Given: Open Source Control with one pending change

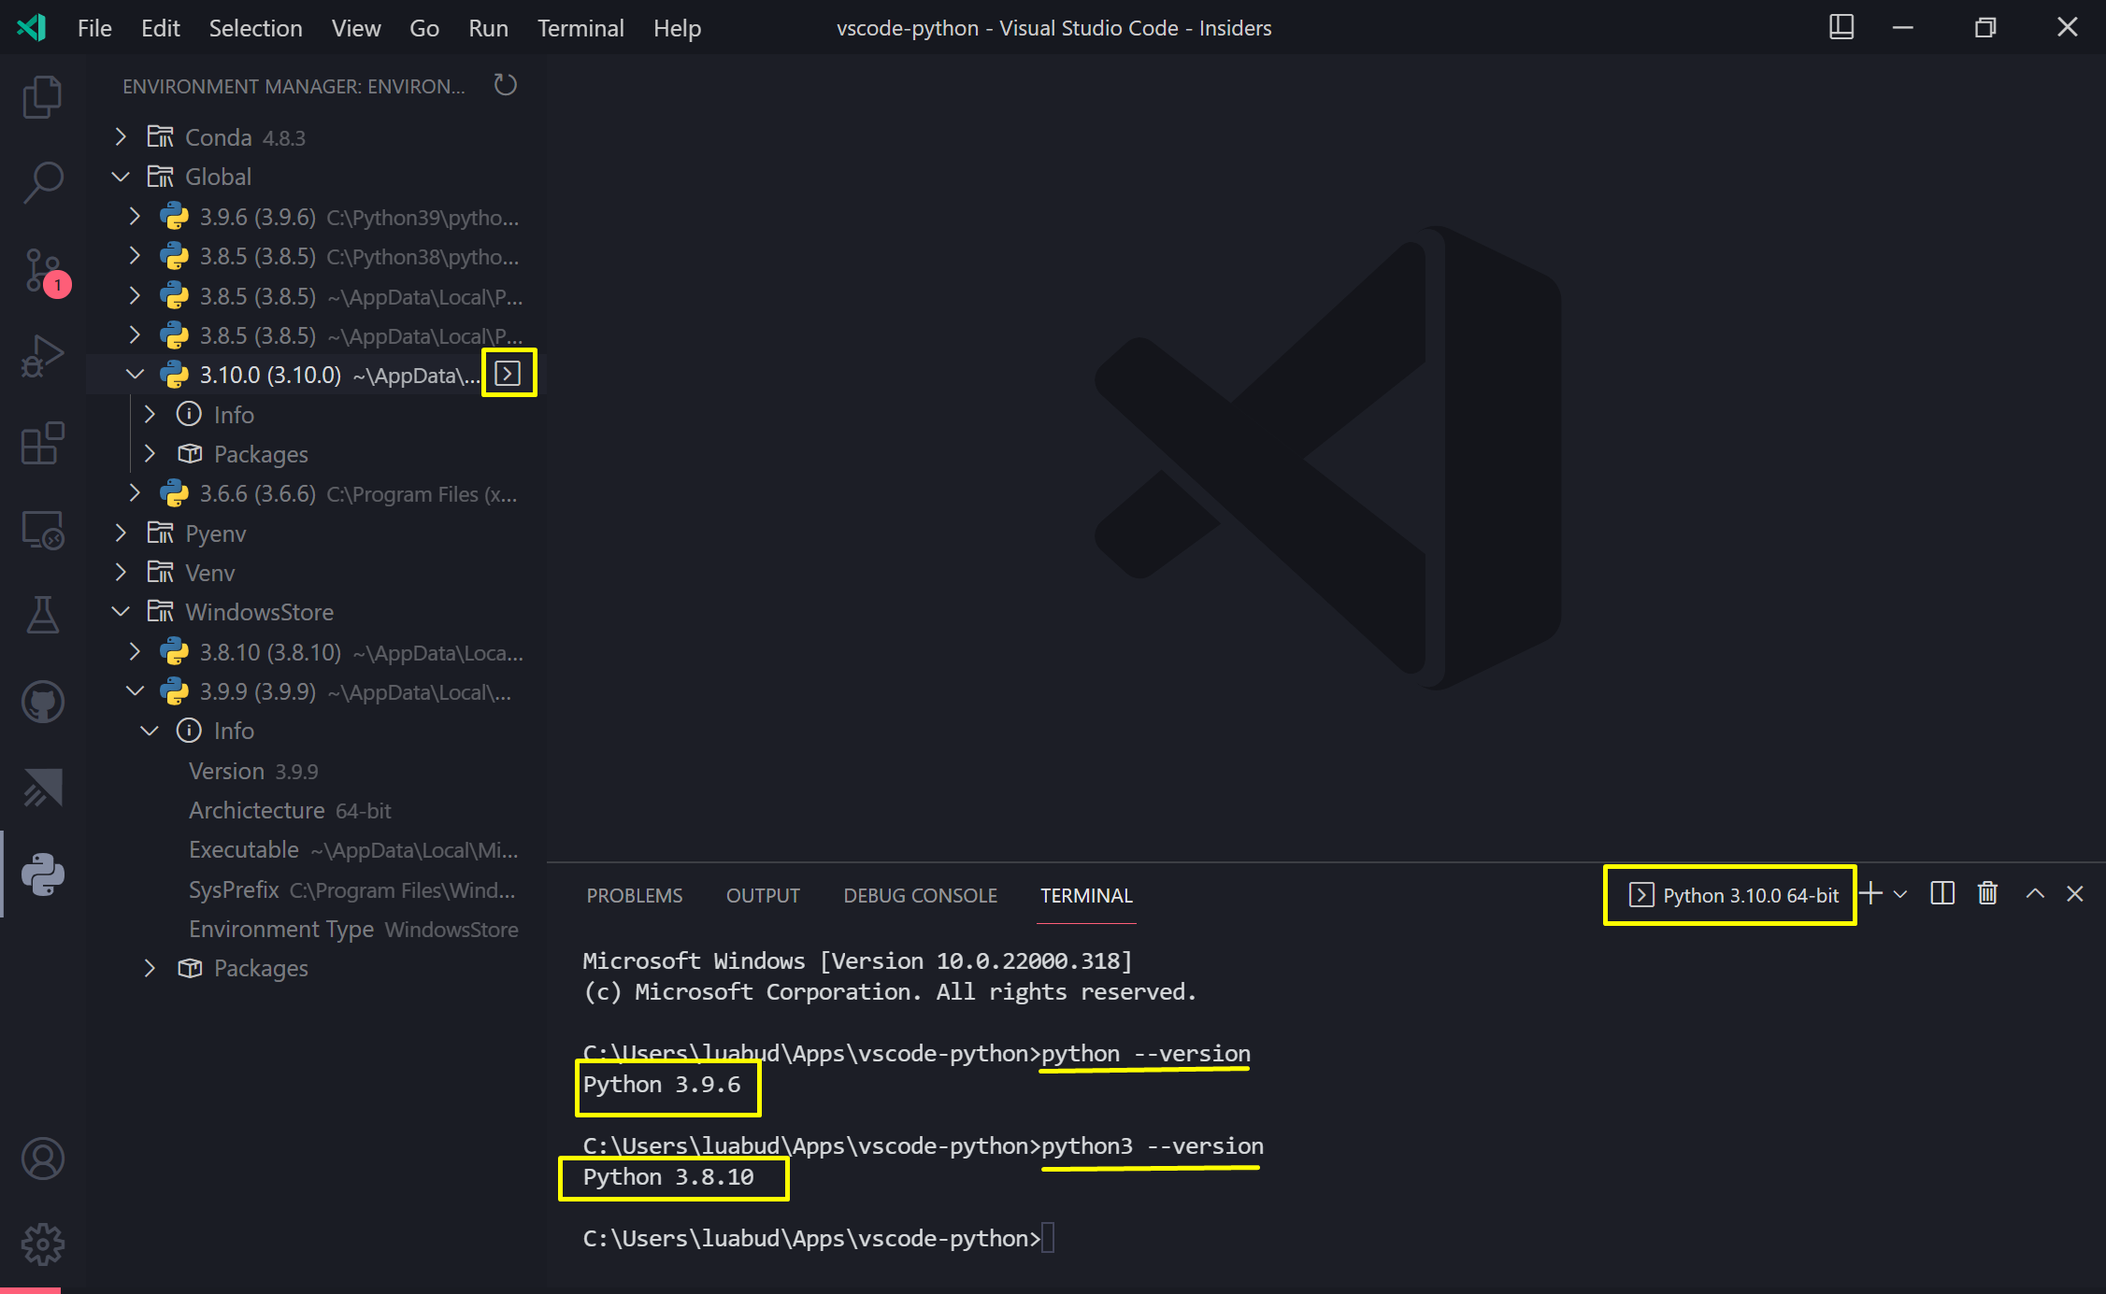Looking at the screenshot, I should 44,272.
